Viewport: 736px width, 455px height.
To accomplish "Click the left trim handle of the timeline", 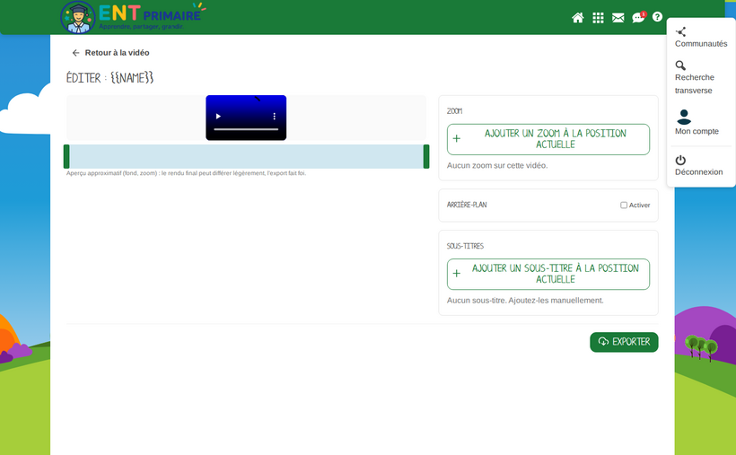I will (x=66, y=156).
